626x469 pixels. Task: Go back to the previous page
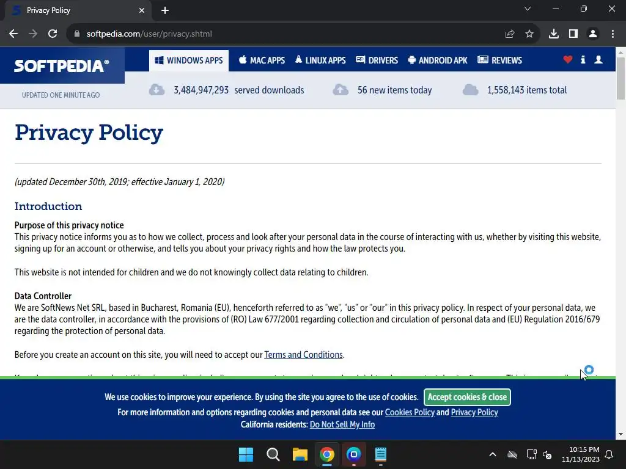13,34
